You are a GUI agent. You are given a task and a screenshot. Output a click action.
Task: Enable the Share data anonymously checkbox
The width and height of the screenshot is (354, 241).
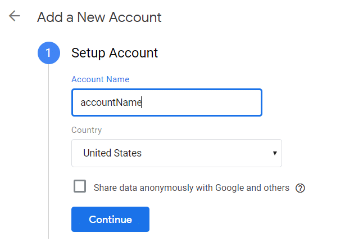80,186
